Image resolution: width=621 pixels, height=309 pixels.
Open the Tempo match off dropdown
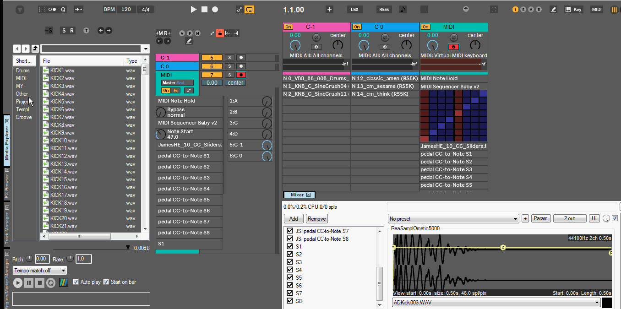pos(40,271)
